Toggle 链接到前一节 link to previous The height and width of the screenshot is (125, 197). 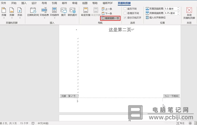(110, 18)
